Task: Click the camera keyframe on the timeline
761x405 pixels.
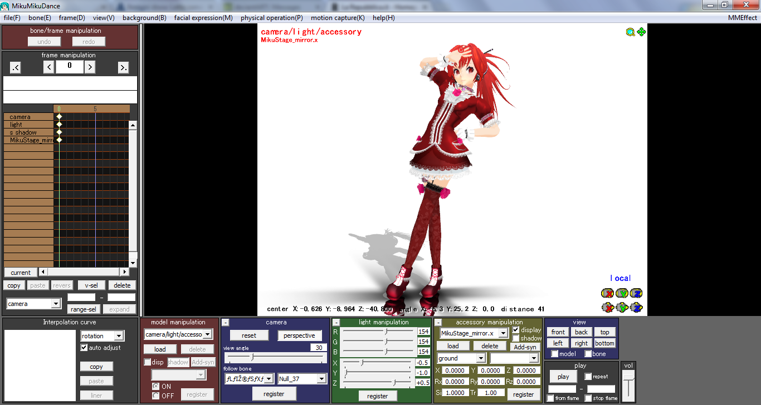Action: click(x=59, y=117)
